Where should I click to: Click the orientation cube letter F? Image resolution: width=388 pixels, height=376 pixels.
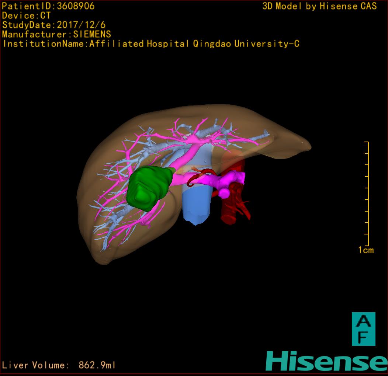click(x=363, y=337)
